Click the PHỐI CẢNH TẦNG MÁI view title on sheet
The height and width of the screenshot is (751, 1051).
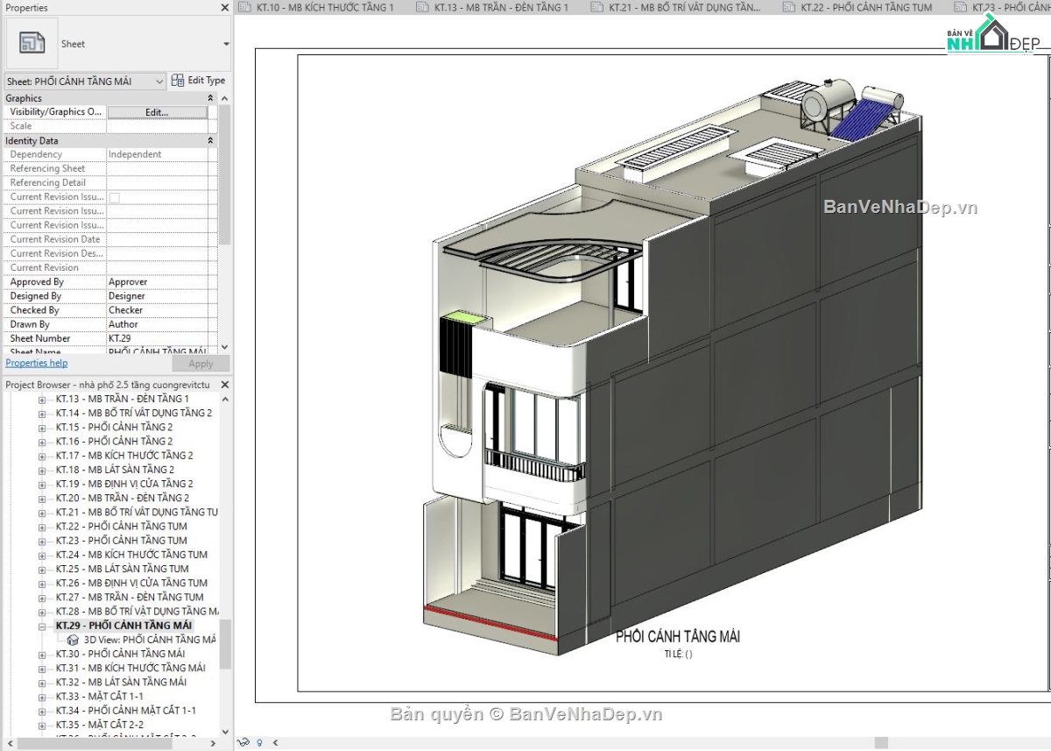[678, 636]
